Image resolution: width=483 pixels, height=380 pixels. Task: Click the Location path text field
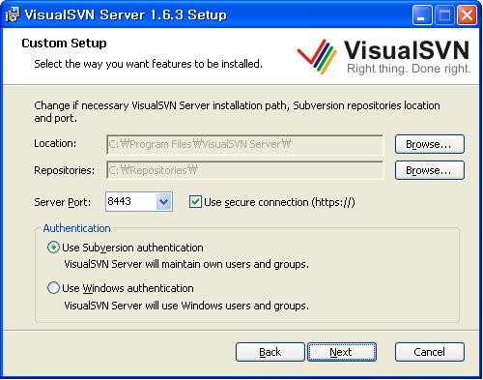point(245,144)
